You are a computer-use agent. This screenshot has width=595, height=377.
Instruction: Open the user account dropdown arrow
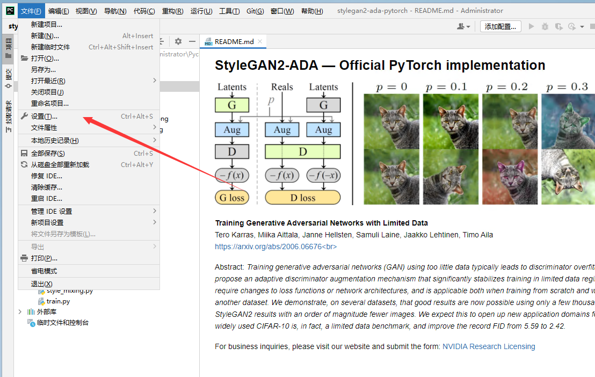click(x=468, y=27)
